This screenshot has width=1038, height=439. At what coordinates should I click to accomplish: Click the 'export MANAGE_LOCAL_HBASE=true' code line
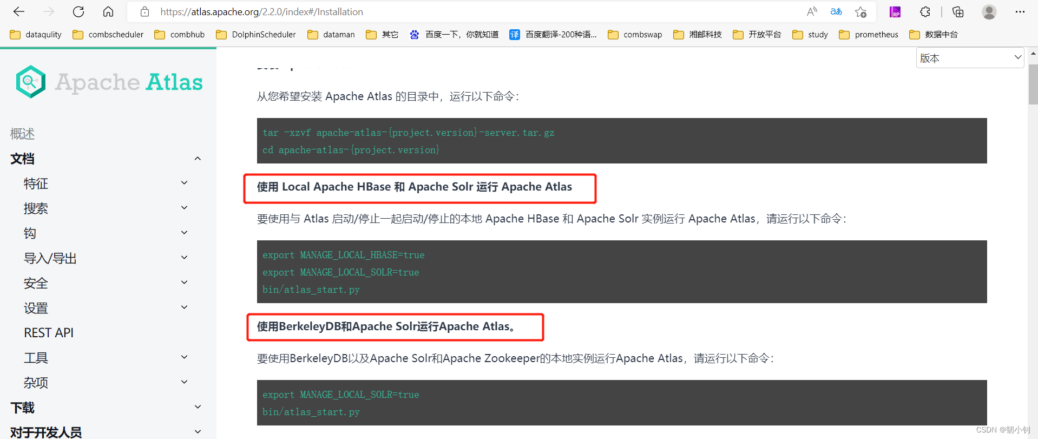(x=344, y=255)
